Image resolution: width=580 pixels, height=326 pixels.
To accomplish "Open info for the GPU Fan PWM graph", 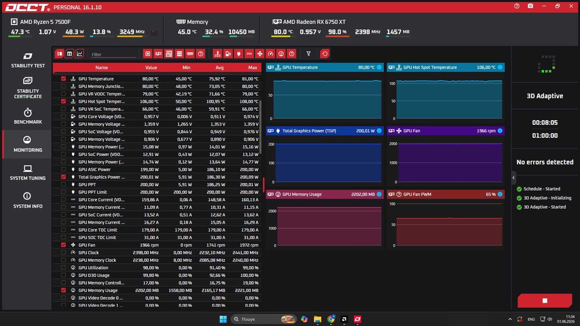I will click(x=500, y=194).
